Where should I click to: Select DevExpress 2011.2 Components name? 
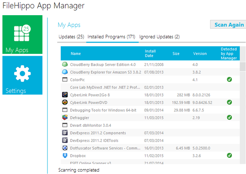[x=98, y=133]
